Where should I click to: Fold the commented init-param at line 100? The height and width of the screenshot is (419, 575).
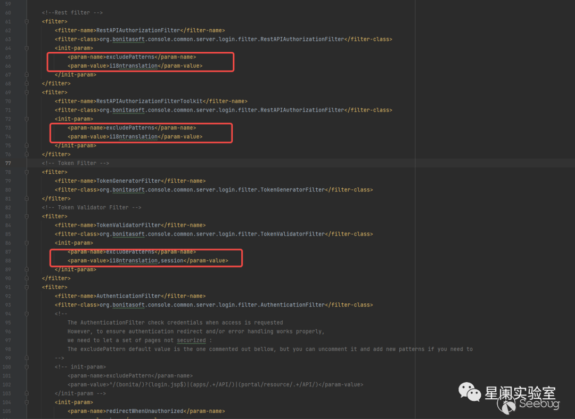(x=27, y=367)
